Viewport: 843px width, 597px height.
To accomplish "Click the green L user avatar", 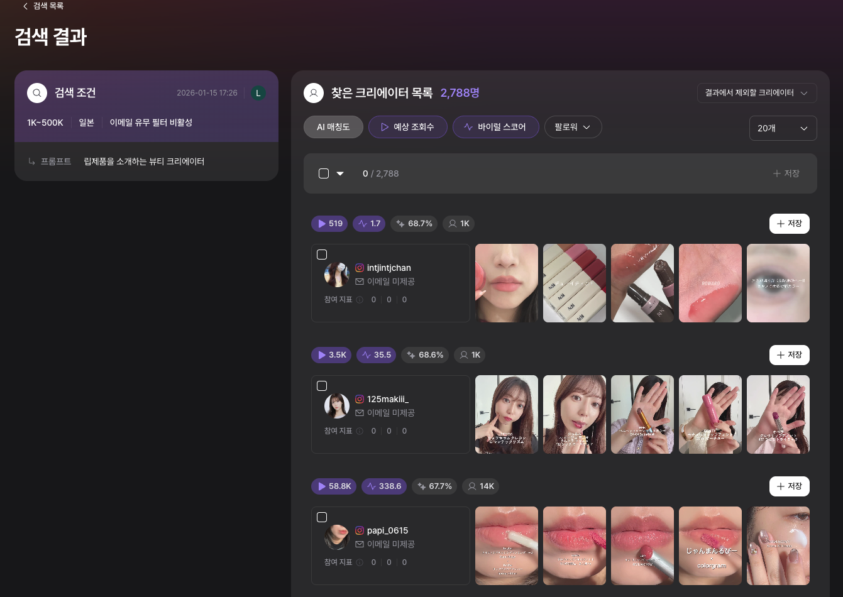I will pos(258,93).
